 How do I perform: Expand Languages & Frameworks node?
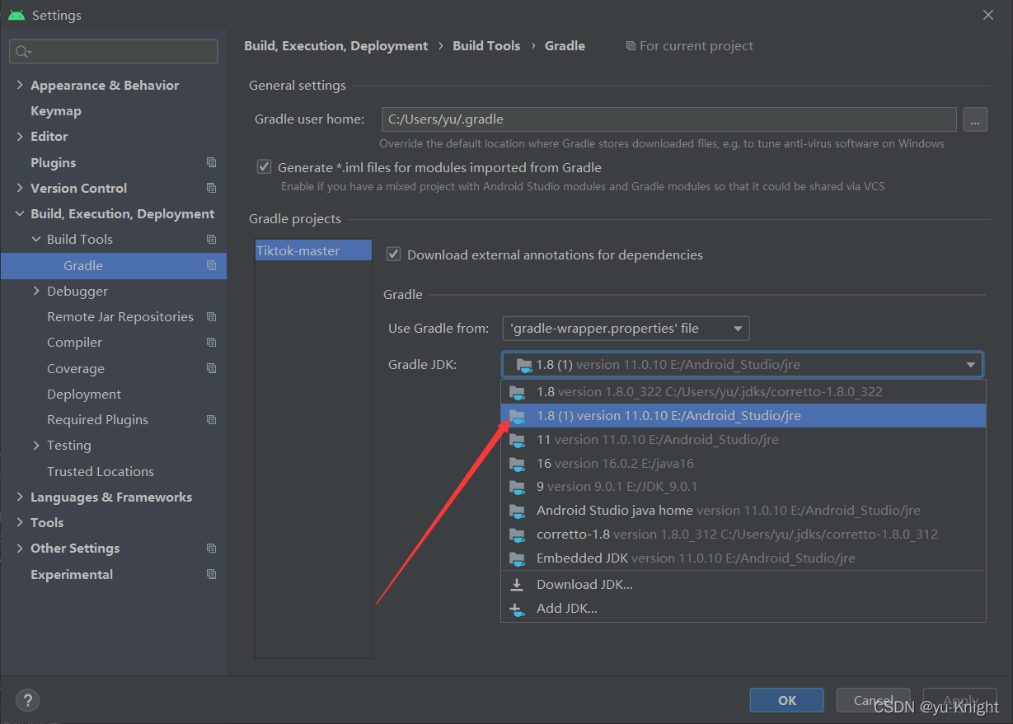click(x=21, y=497)
